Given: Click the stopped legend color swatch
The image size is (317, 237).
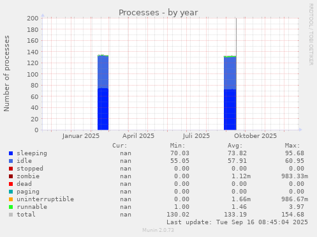Looking at the screenshot, I should pos(11,169).
